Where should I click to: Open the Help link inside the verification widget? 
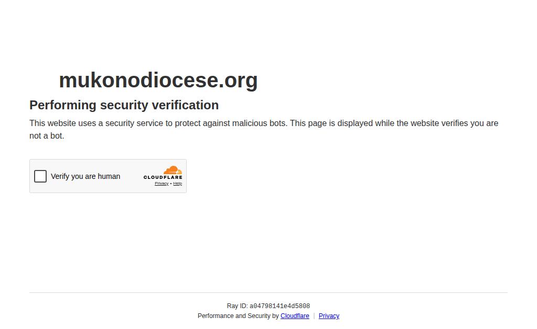point(177,184)
